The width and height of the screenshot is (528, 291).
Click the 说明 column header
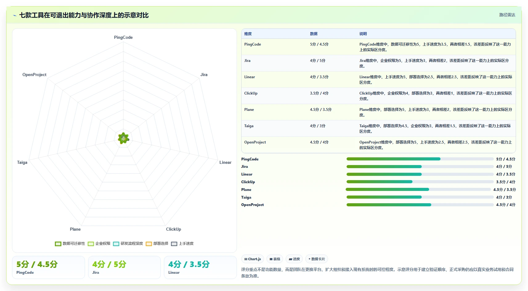(363, 34)
